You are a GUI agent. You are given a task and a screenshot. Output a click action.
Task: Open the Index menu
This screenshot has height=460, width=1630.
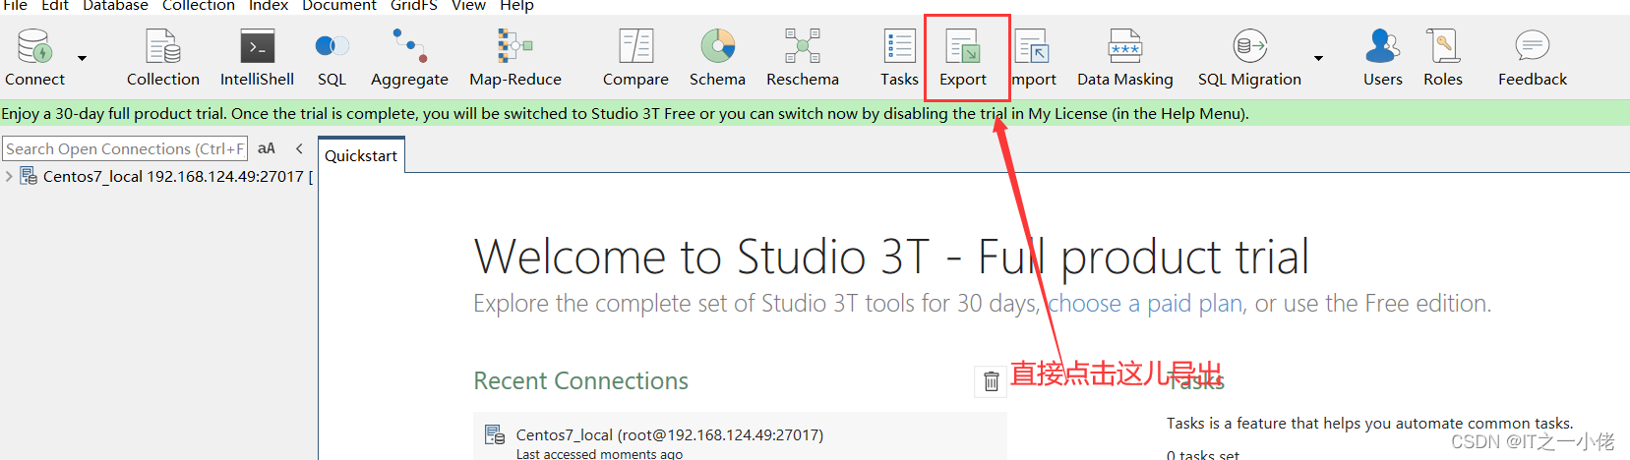[x=269, y=6]
